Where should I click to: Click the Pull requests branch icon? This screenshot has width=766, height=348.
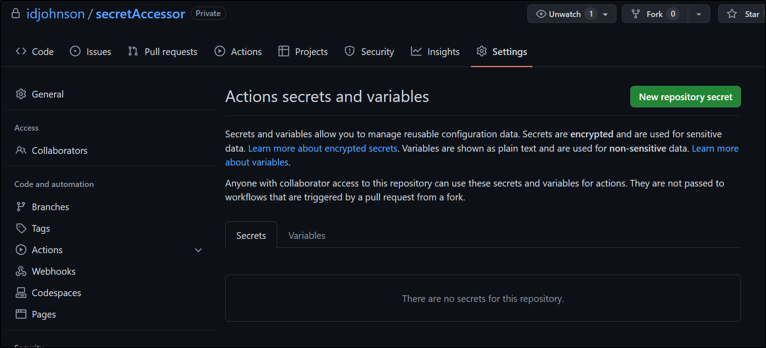(133, 51)
